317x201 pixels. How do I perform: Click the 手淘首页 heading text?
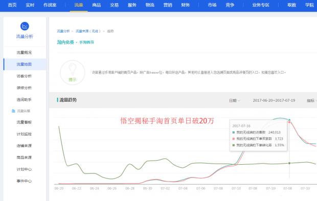(86, 42)
